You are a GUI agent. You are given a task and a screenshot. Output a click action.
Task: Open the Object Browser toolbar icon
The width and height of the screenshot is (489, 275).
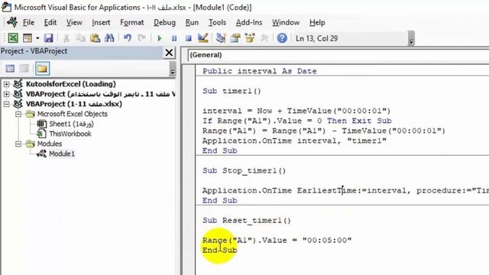coord(250,38)
